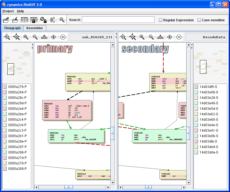Collapse the left primary overview panel arrow

pyautogui.click(x=33, y=45)
